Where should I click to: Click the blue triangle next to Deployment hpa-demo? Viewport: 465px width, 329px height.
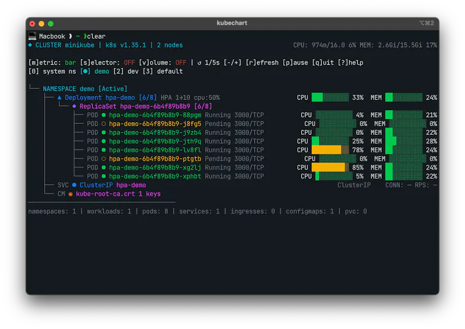(x=60, y=97)
